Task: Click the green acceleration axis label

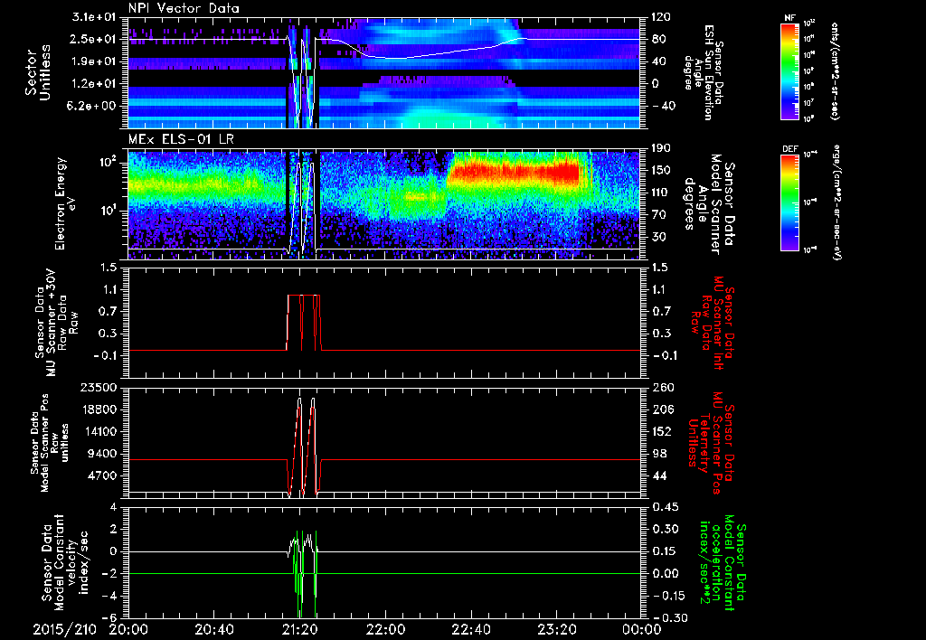Action: pos(716,562)
